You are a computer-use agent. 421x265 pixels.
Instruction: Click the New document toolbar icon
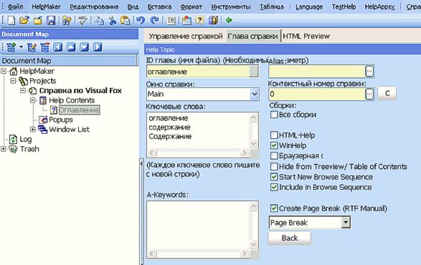11,20
